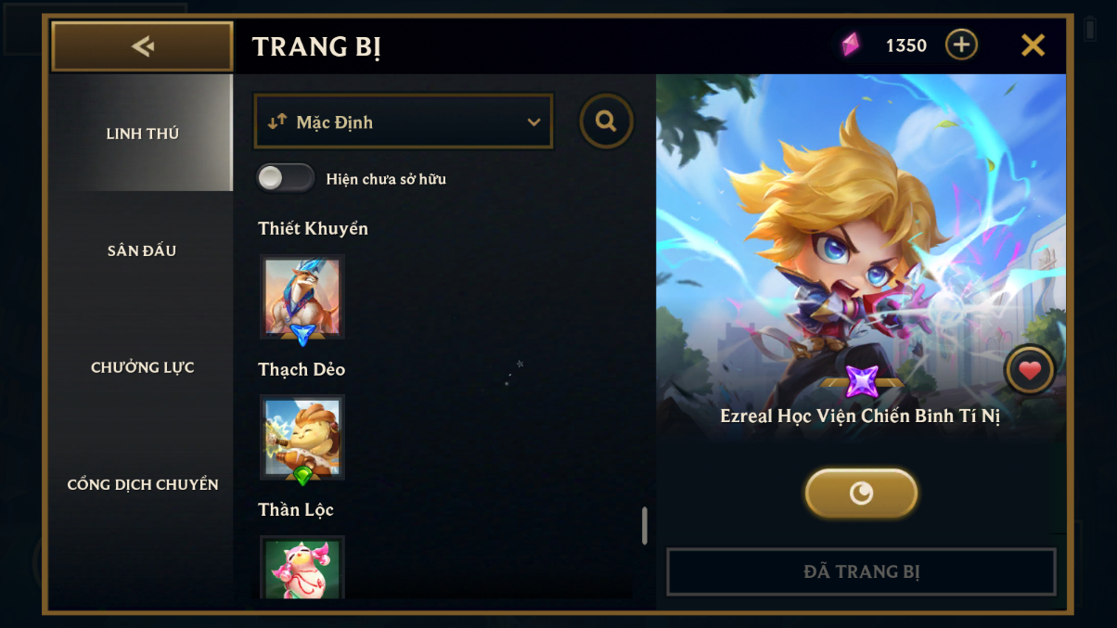Click the pink gem currency icon

[851, 45]
